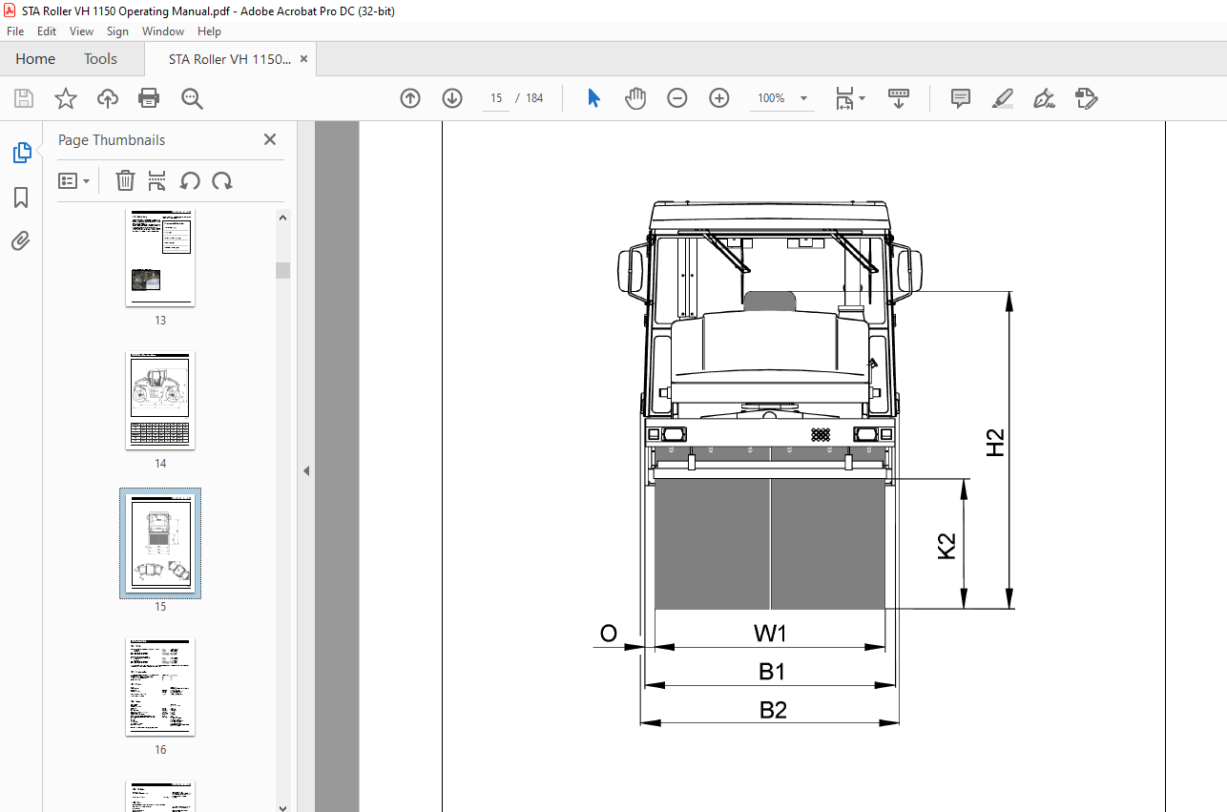
Task: Click the print pages icon in the thumbnails panel
Action: [x=157, y=180]
